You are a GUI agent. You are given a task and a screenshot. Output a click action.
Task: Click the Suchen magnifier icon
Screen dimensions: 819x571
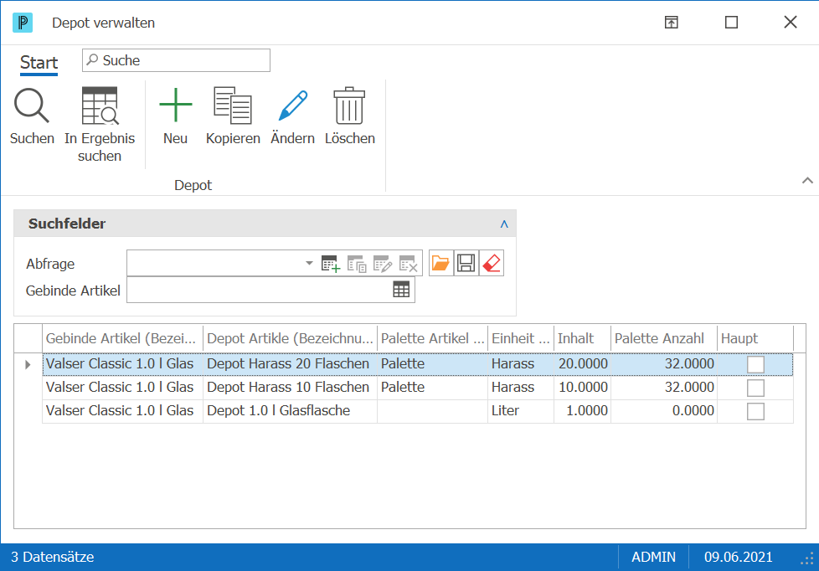[31, 105]
